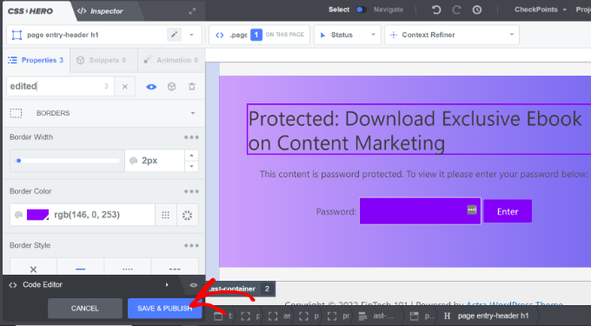Screen dimensions: 591x326
Task: Click the redo arrow icon in top bar
Action: (456, 10)
